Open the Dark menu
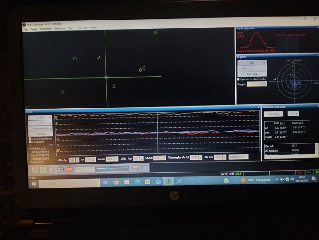Screen dimensions: 319x240 click(x=71, y=28)
